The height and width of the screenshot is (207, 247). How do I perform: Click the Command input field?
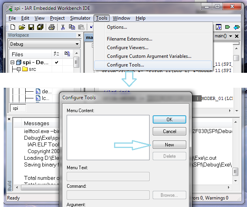(x=108, y=195)
